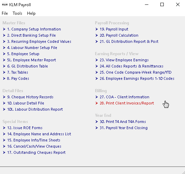Viewport: 185px width, 174px height.
Task: Click the arrow icon beside Tax Tables
Action: tap(4, 72)
